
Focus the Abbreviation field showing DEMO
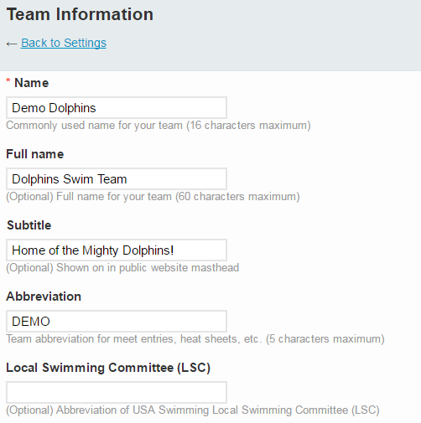117,322
